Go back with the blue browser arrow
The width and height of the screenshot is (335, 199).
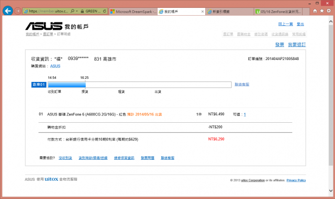coord(8,11)
